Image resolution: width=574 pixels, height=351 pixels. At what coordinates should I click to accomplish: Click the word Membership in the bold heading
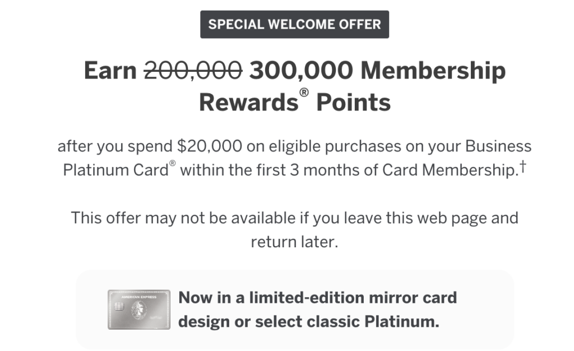point(433,71)
